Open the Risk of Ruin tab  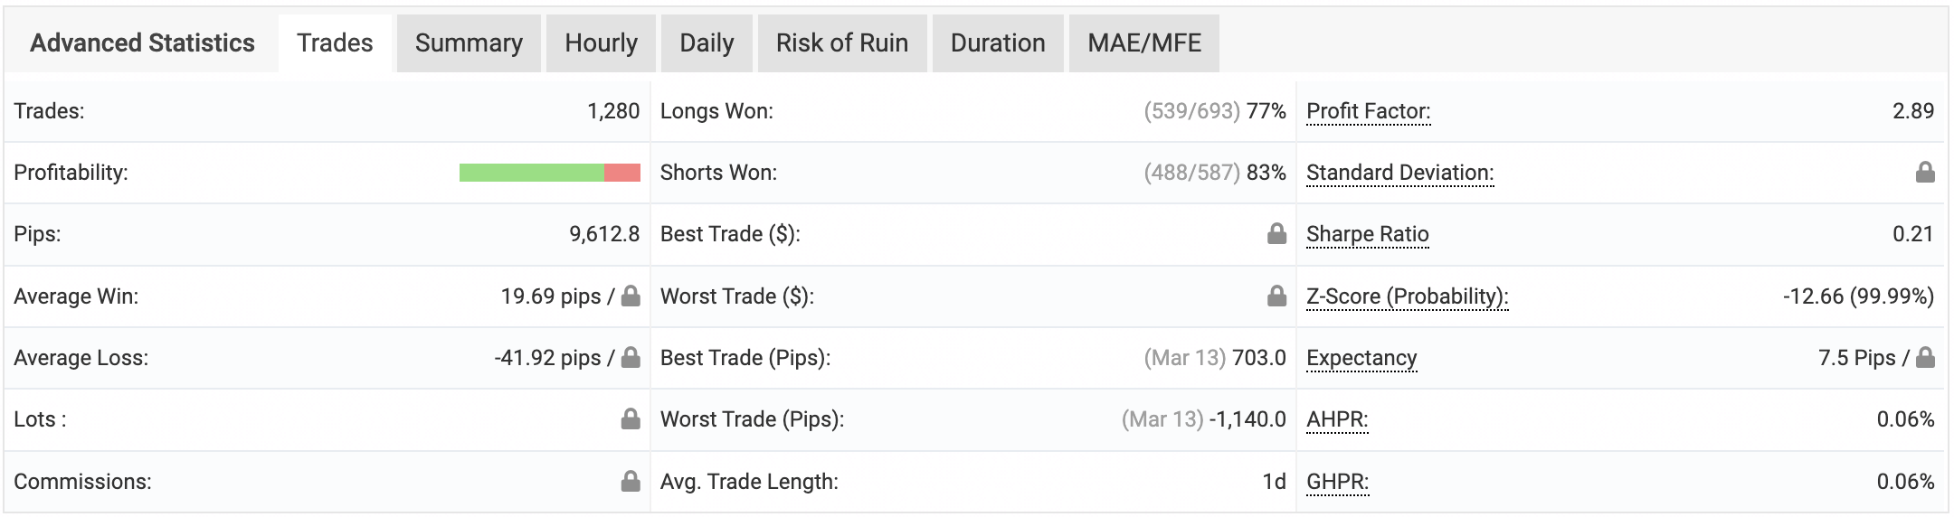click(841, 43)
